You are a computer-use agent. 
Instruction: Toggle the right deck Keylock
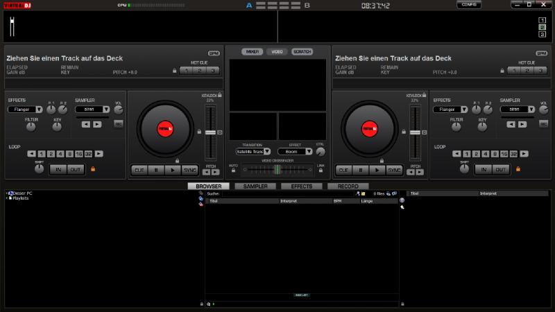(x=424, y=95)
